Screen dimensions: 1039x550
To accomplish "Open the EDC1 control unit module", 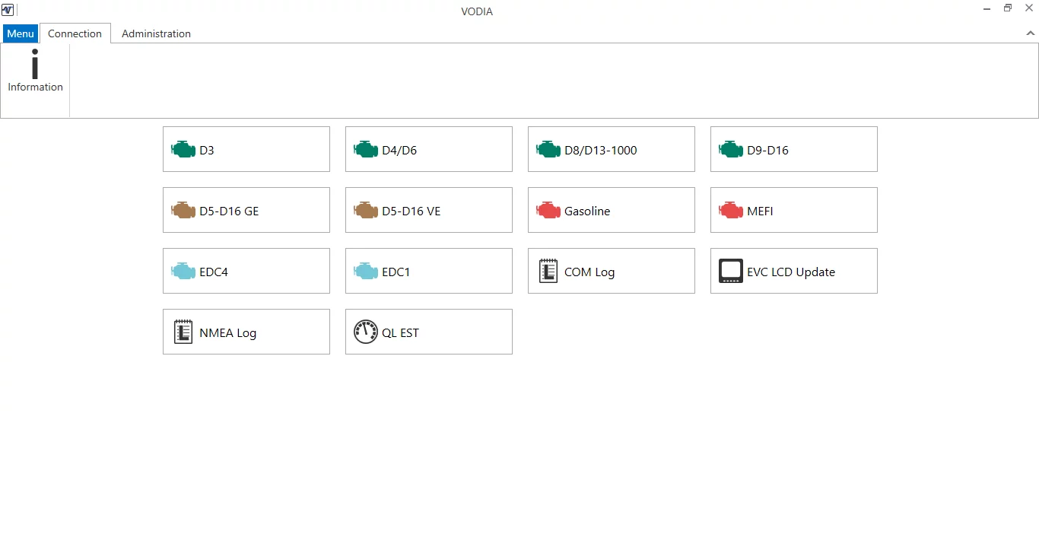I will point(428,271).
